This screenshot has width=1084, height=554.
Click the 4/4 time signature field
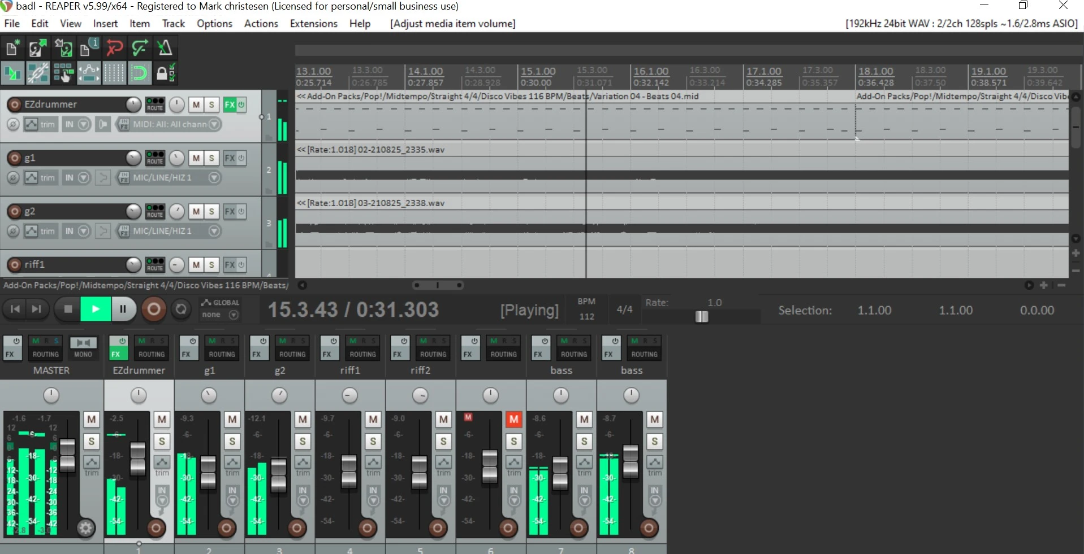coord(624,309)
